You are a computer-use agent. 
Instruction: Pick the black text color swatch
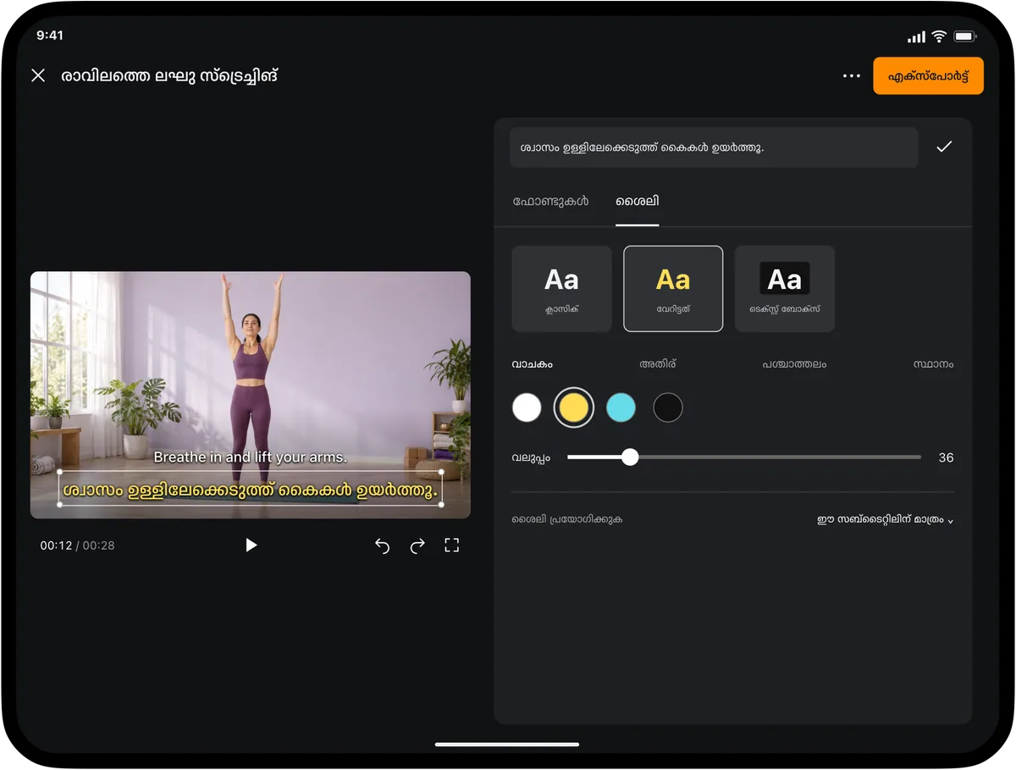668,407
